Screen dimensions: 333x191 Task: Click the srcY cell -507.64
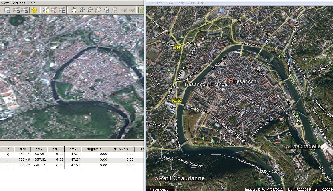(x=39, y=154)
